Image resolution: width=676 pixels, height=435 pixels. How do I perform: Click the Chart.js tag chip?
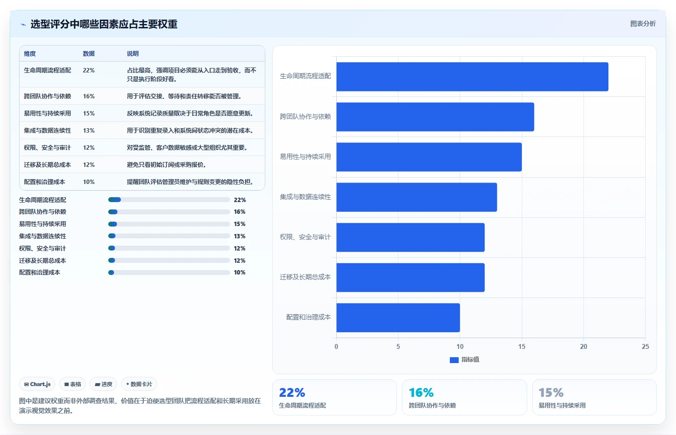pos(38,384)
